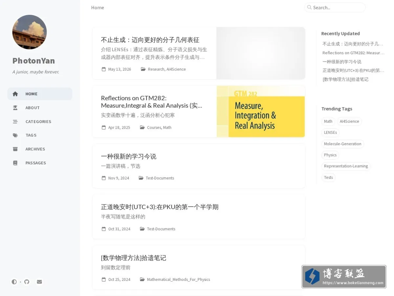Open post 正道晚安时(UTC+3) title
The image size is (394, 296).
(160, 207)
